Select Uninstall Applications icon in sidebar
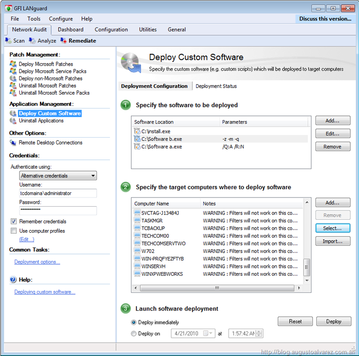The width and height of the screenshot is (359, 356). coord(13,121)
